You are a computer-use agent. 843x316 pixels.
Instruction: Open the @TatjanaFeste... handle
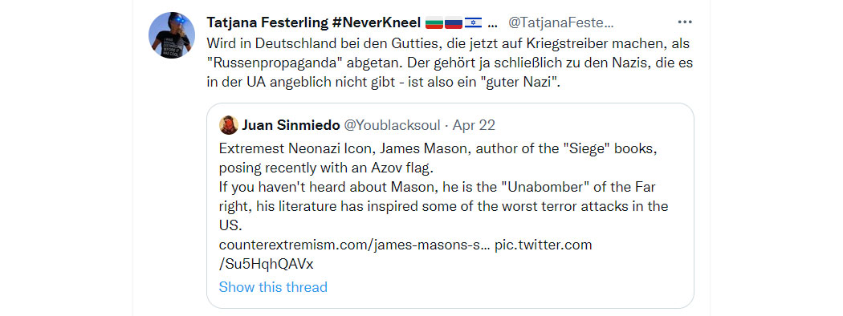coord(560,23)
